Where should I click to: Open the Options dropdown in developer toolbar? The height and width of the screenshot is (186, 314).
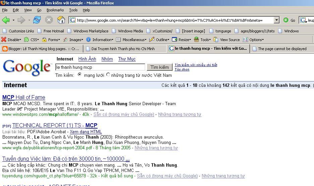[253, 40]
